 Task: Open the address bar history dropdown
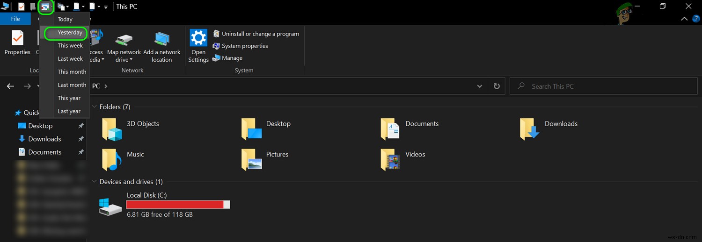tap(479, 86)
